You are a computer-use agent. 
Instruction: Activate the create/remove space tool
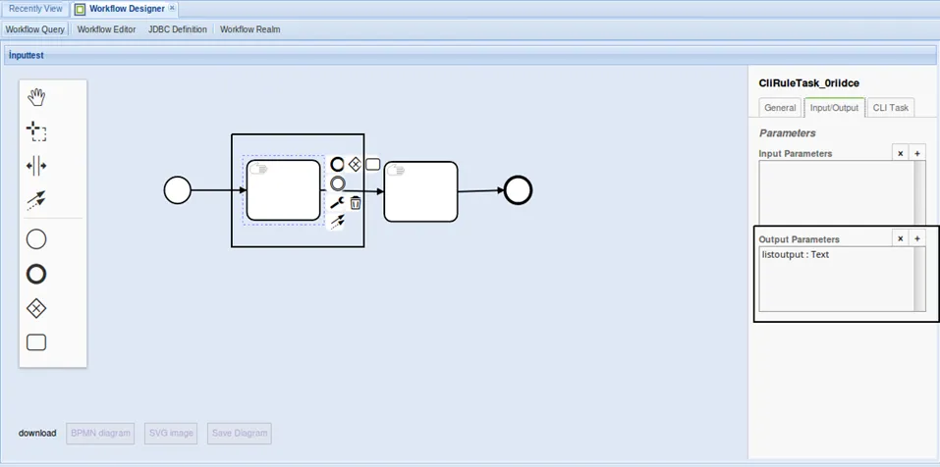[x=36, y=166]
